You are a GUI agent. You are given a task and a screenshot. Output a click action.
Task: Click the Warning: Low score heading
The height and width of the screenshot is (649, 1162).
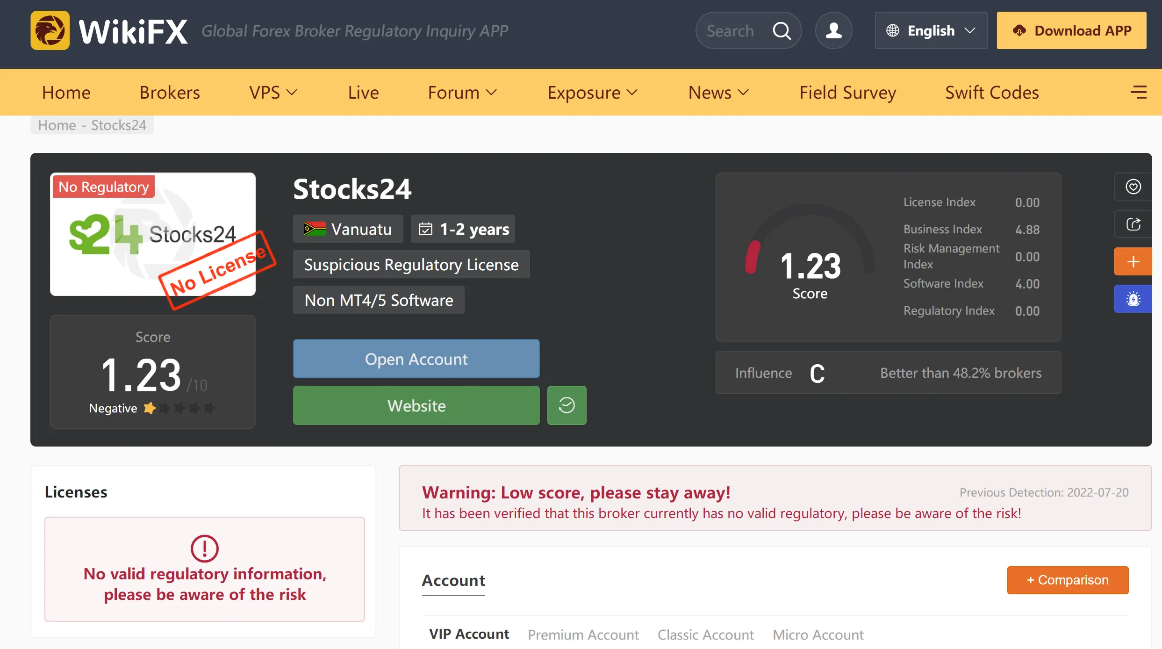[576, 492]
